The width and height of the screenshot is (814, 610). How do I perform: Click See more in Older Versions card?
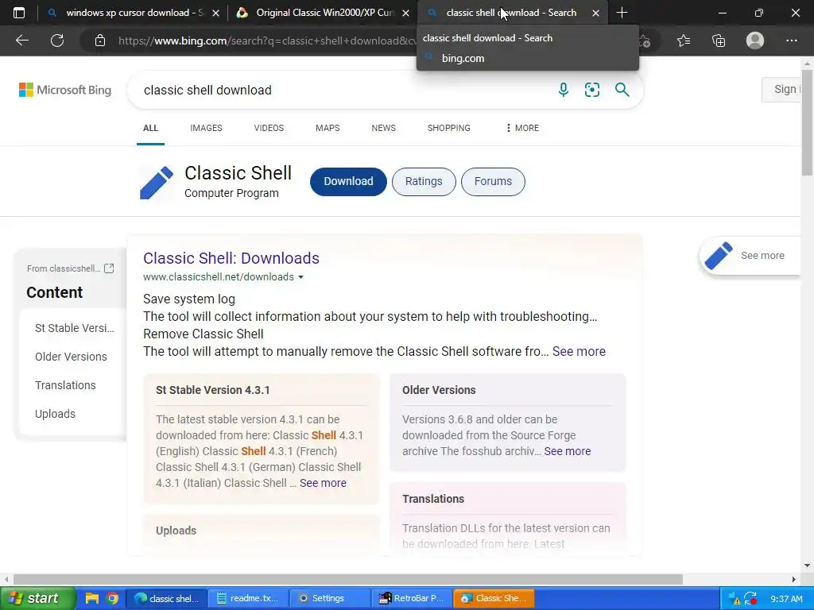click(x=568, y=451)
